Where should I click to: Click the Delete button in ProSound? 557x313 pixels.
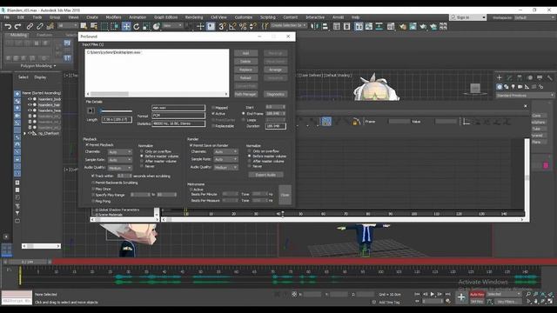point(245,62)
